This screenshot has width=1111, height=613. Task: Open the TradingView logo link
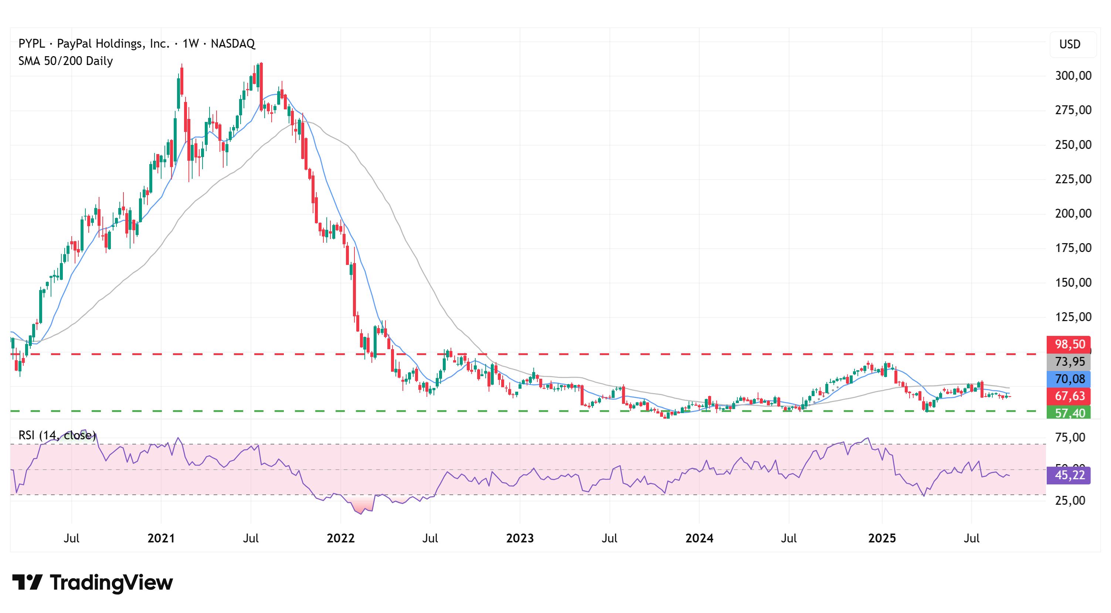coord(92,582)
